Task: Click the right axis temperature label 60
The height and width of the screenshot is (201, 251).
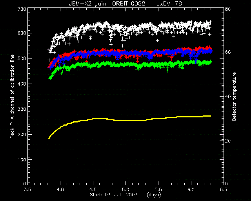Action: (x=228, y=52)
